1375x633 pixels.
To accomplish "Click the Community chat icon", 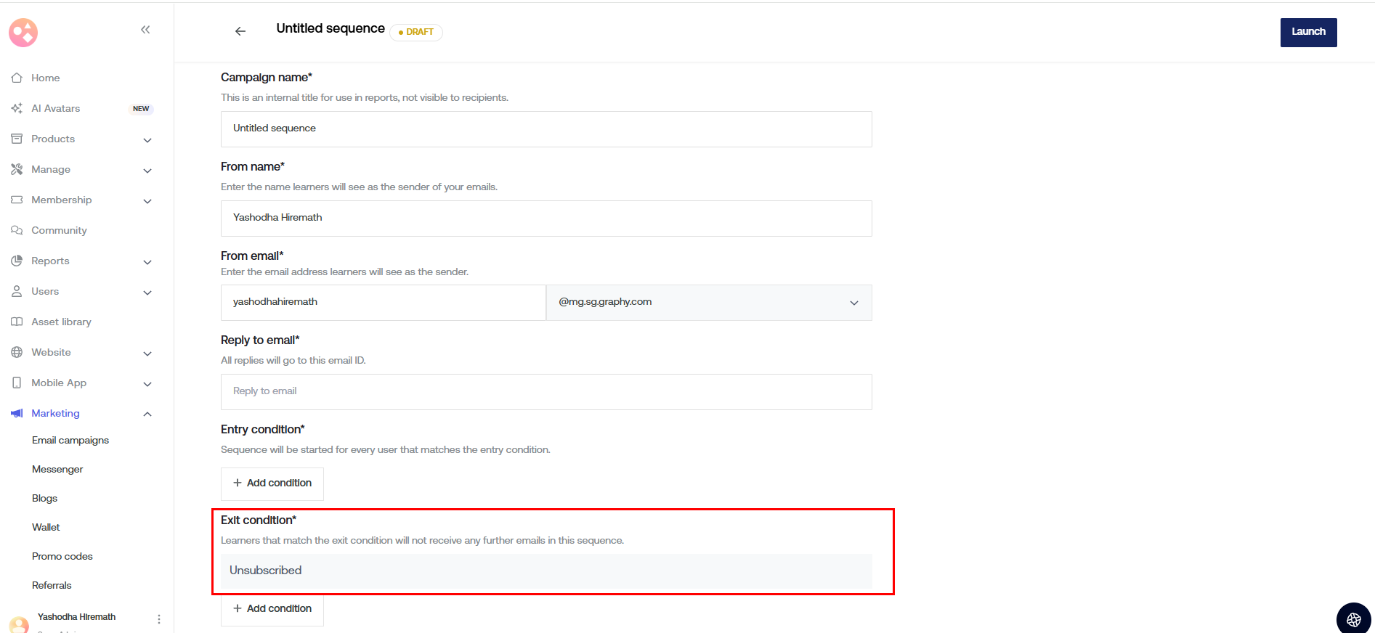I will coord(17,230).
